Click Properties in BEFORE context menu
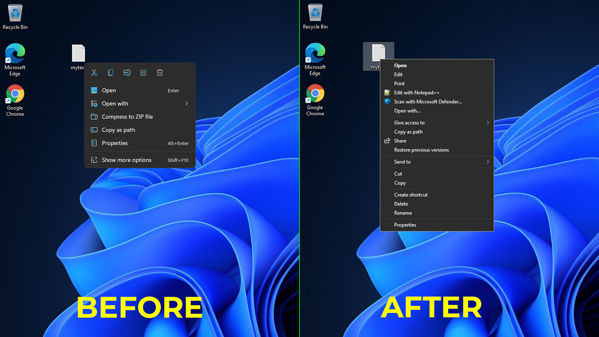The image size is (599, 337). 115,143
